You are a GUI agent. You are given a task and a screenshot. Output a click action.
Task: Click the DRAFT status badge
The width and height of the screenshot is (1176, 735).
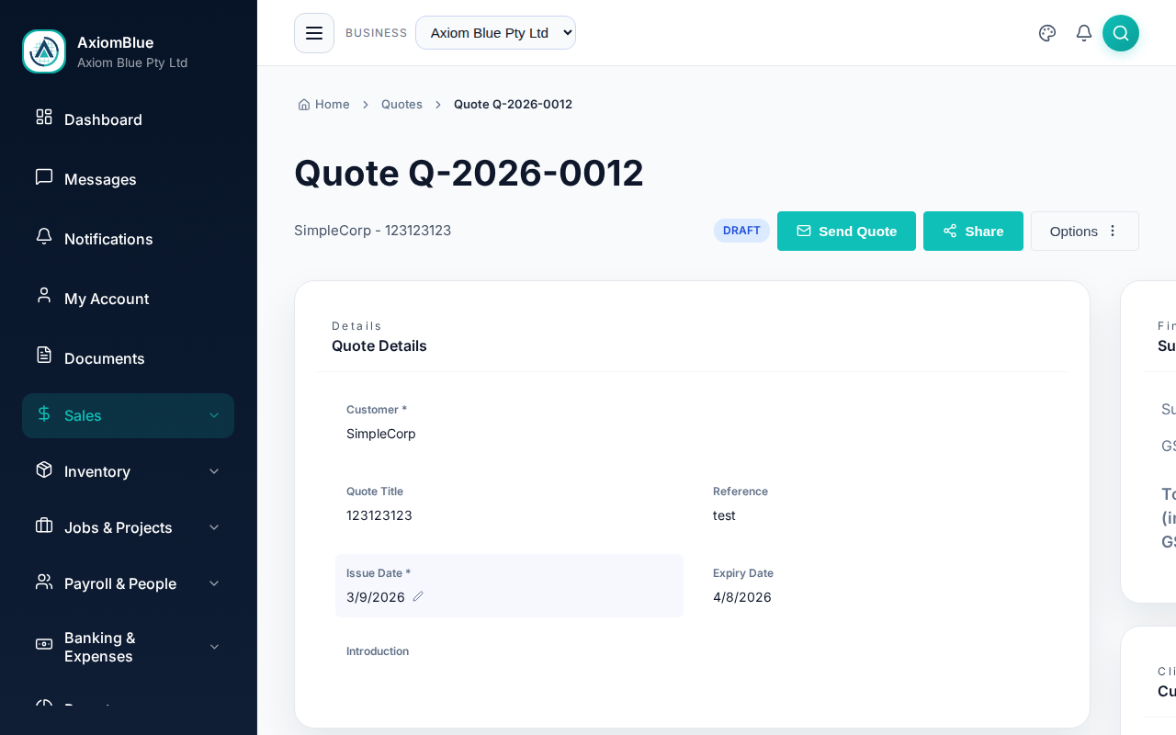[x=741, y=231]
